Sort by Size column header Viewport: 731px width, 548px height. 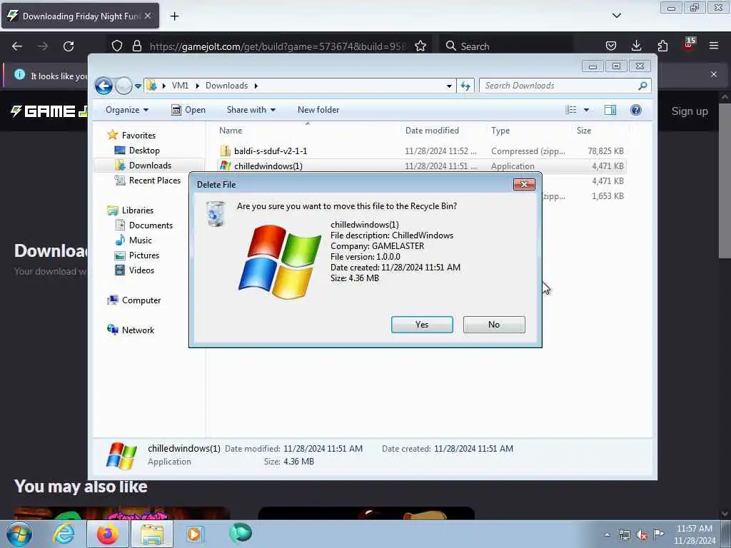coord(584,131)
